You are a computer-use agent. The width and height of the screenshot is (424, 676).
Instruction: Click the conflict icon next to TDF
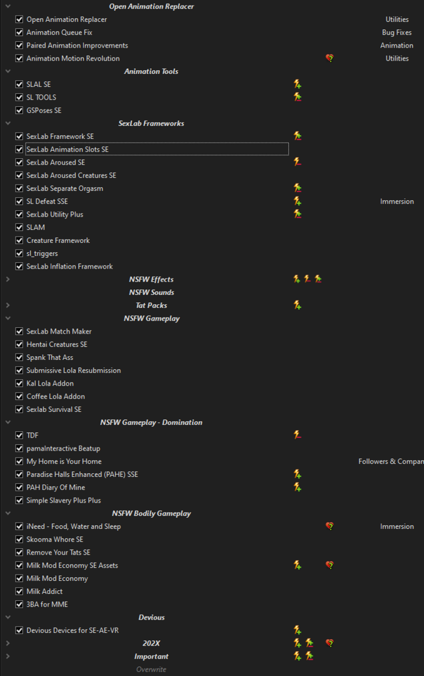(297, 435)
